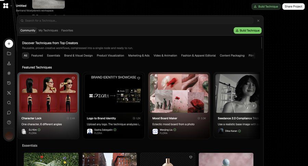Open the Seedance 2.0 Compliance Trick thumbnail
308x166 pixels.
238,93
